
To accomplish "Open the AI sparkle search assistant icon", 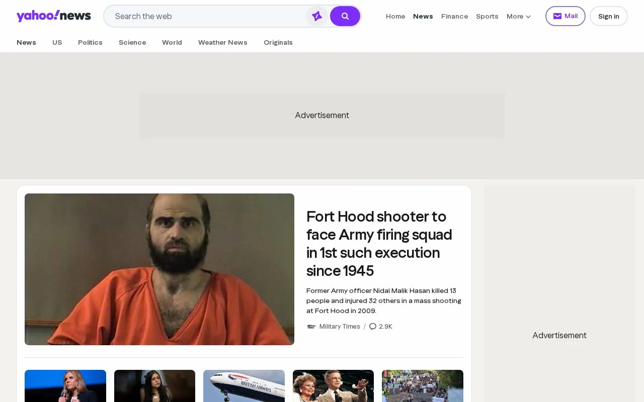I will pyautogui.click(x=317, y=16).
